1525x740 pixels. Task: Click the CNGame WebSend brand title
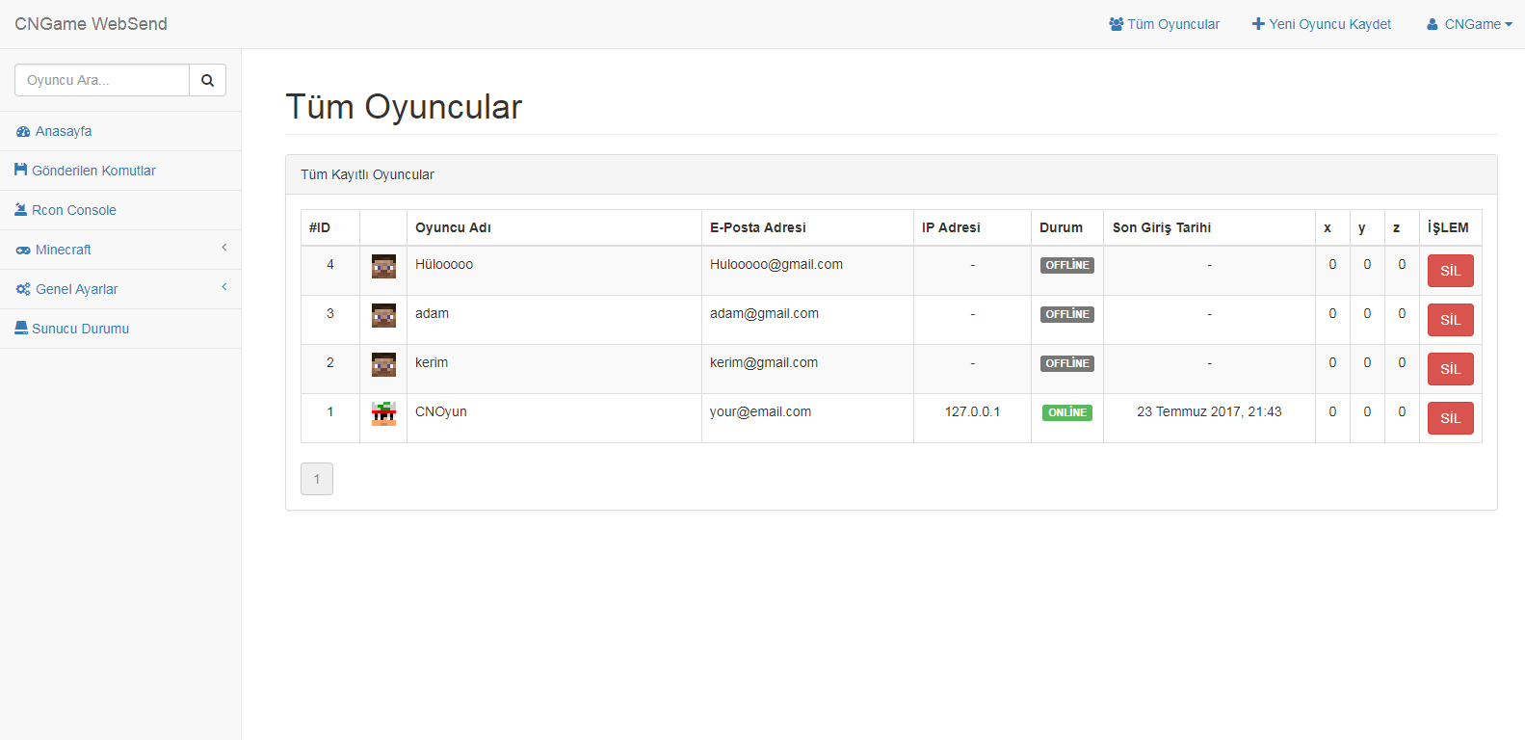pos(91,24)
